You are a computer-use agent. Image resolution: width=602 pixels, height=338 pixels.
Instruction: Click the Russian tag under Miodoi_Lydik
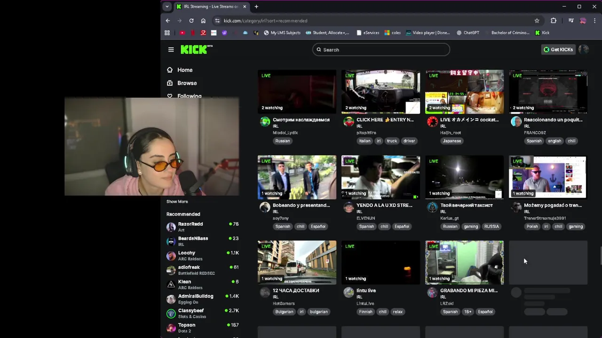pyautogui.click(x=283, y=141)
